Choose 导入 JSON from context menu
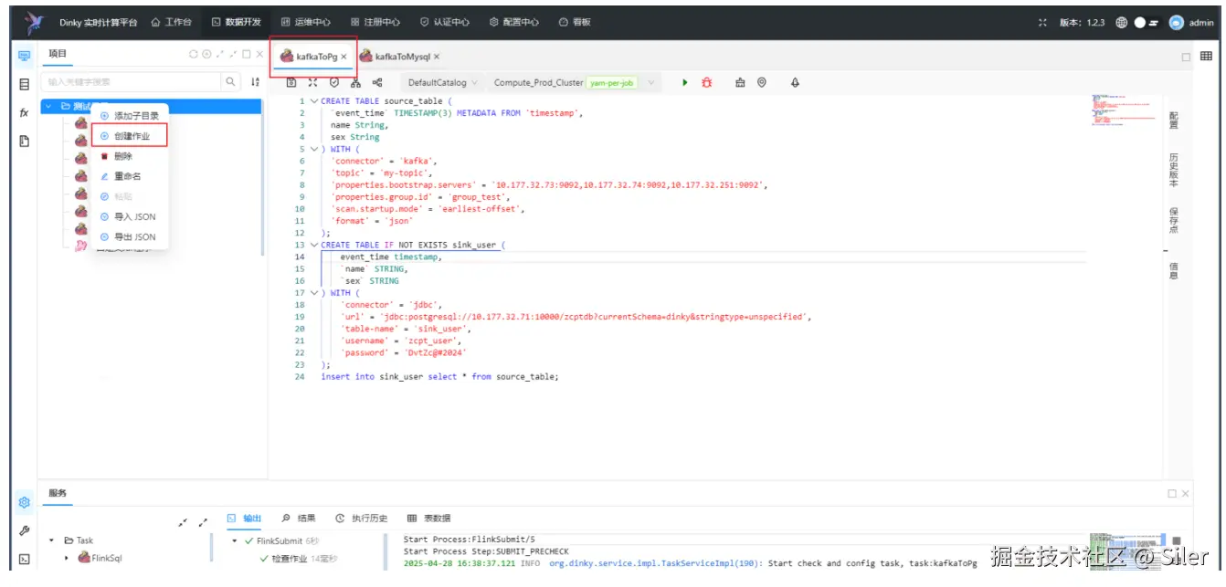Viewport: 1226px width, 587px height. [130, 216]
